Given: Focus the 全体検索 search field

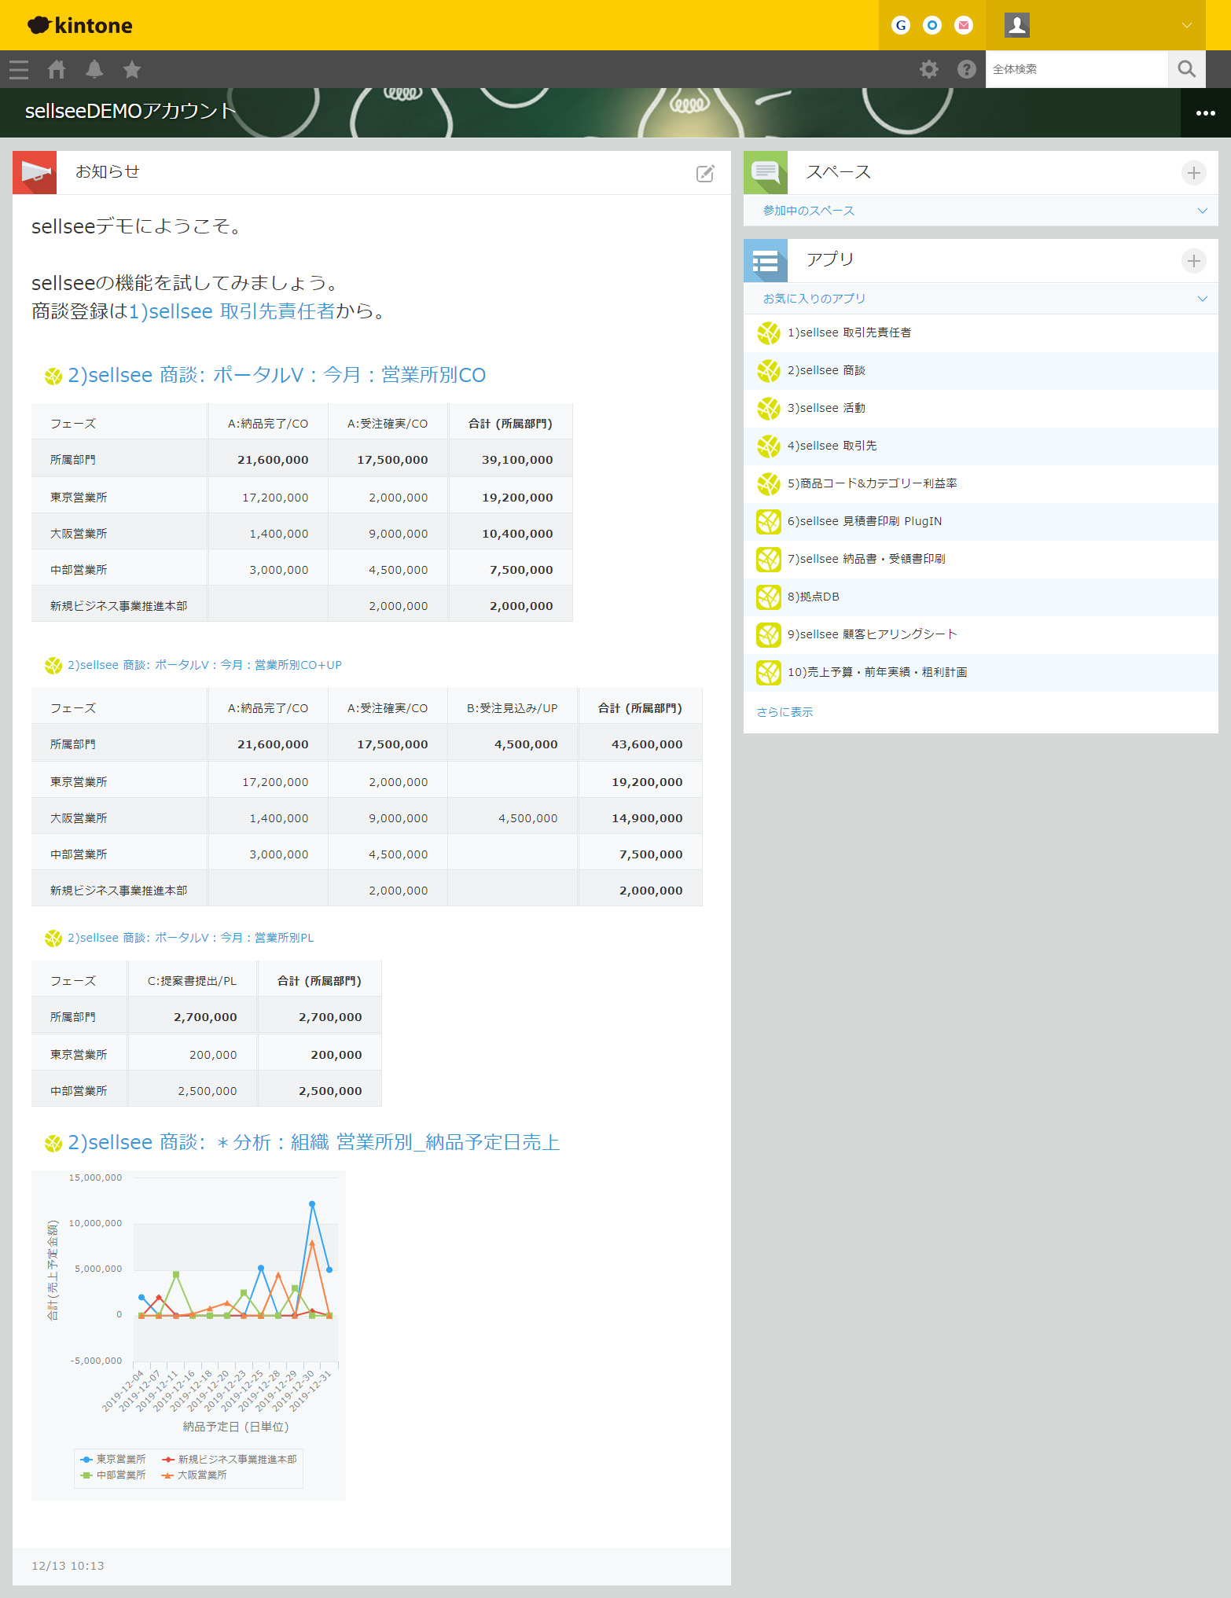Looking at the screenshot, I should click(x=1077, y=69).
